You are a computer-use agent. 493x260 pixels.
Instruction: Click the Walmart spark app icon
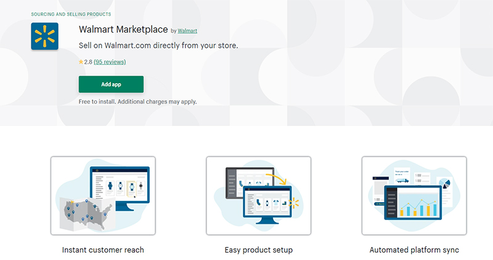[44, 36]
